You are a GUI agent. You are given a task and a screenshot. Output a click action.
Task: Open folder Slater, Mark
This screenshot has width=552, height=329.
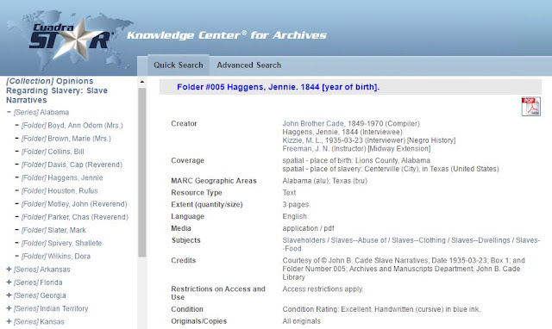point(53,230)
